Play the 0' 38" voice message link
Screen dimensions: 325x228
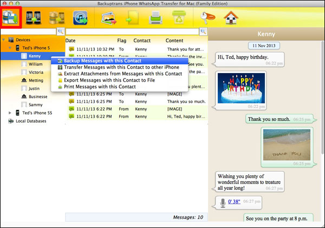click(234, 201)
